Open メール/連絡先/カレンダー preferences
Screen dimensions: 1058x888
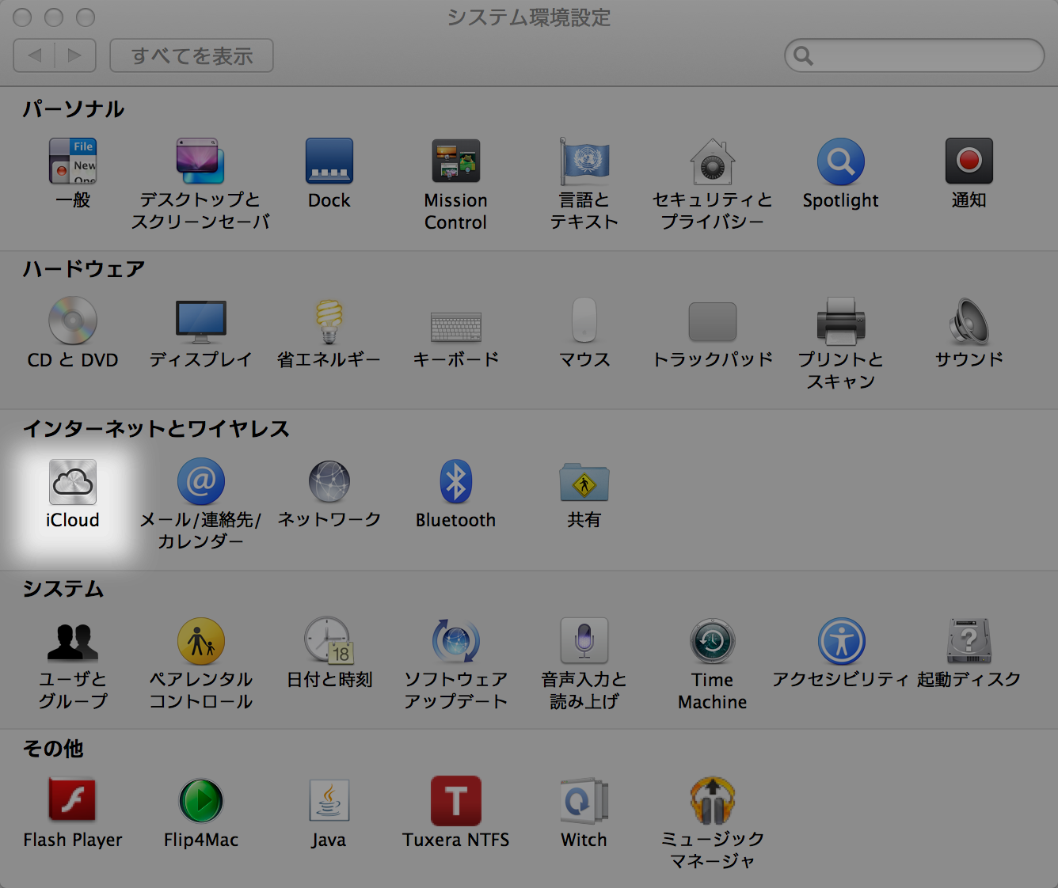201,481
